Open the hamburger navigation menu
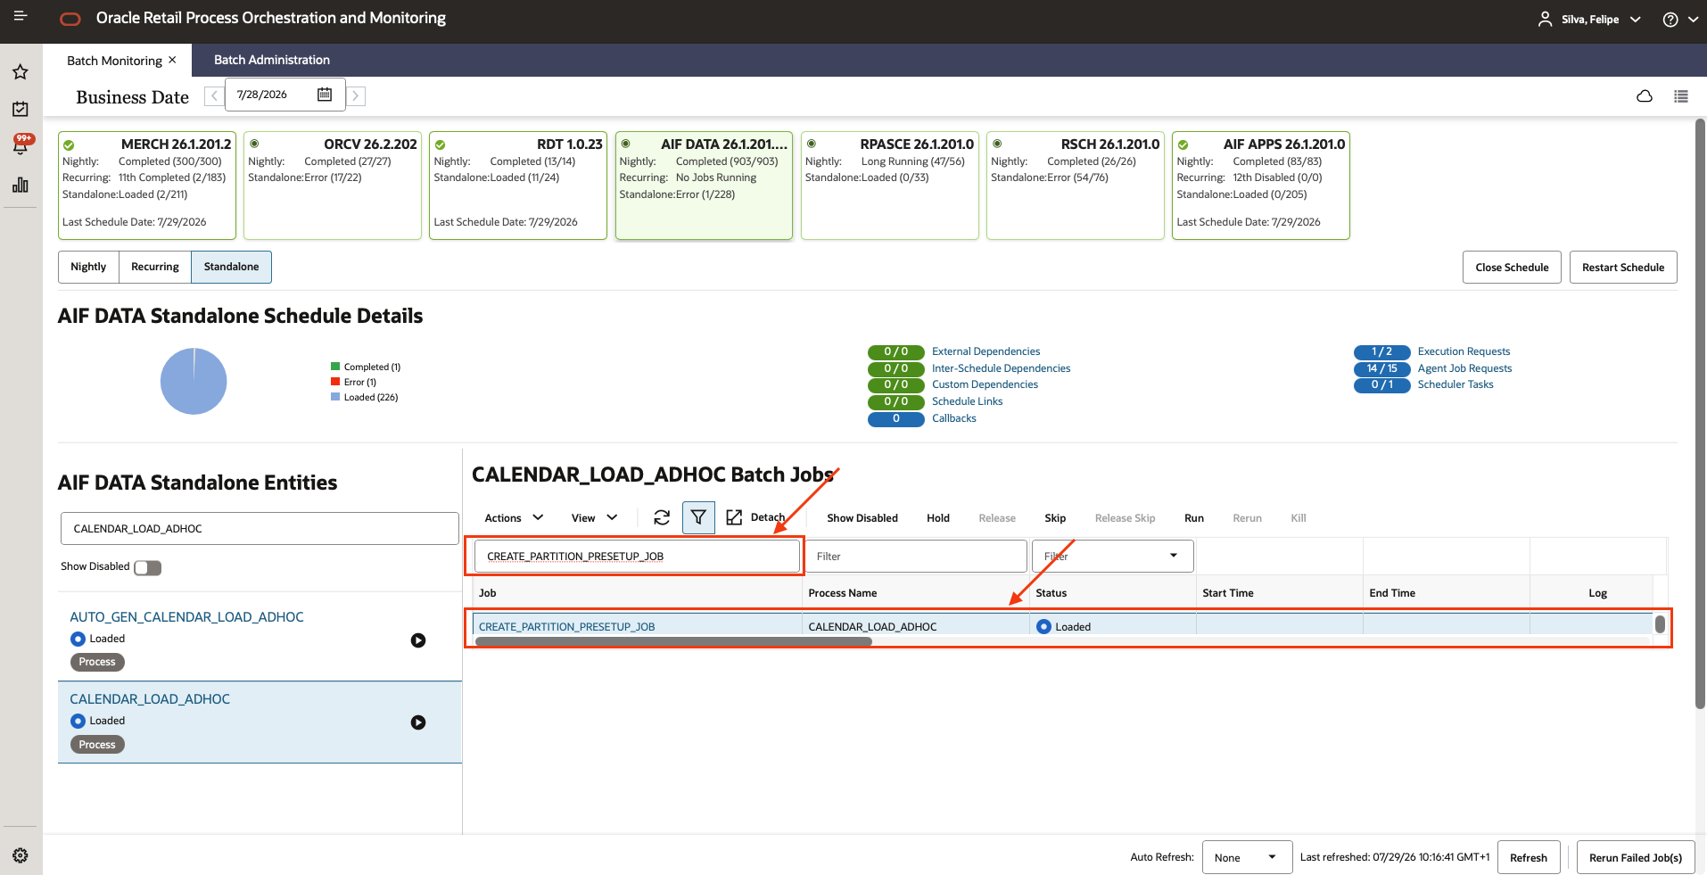 coord(21,17)
